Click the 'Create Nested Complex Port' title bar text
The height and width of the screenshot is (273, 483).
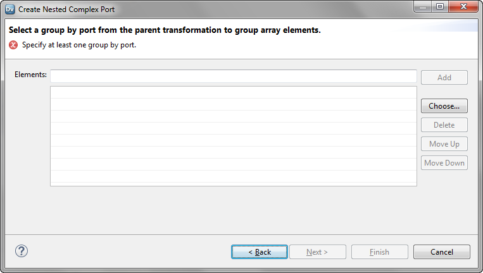(66, 9)
